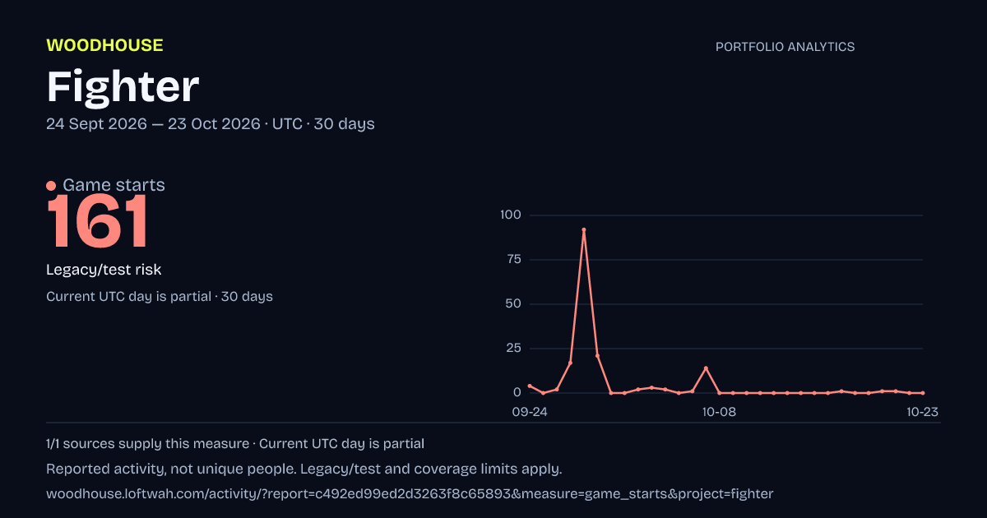987x518 pixels.
Task: Click the Game starts legend label
Action: 114,185
